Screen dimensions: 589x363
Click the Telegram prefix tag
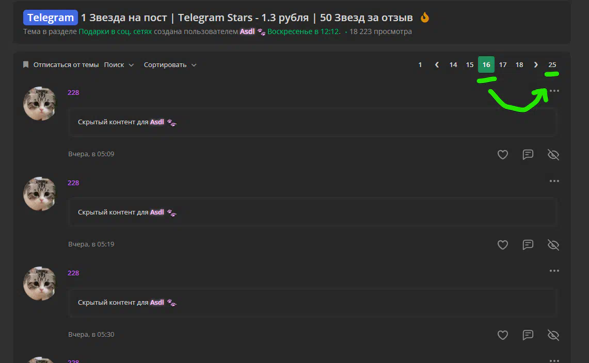51,17
